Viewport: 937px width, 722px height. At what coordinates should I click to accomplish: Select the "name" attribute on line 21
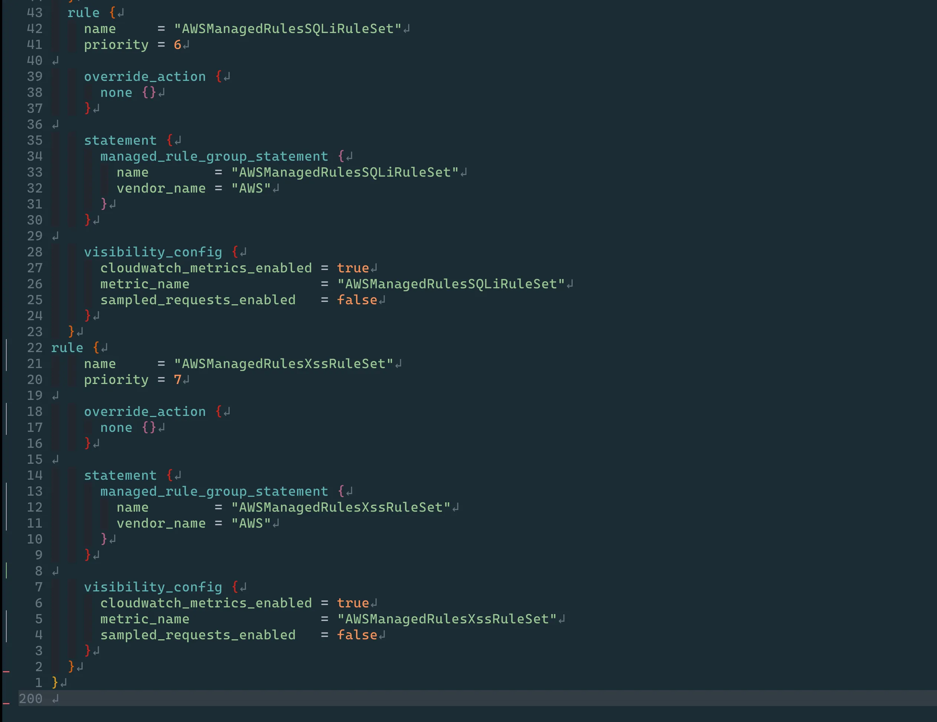tap(100, 364)
